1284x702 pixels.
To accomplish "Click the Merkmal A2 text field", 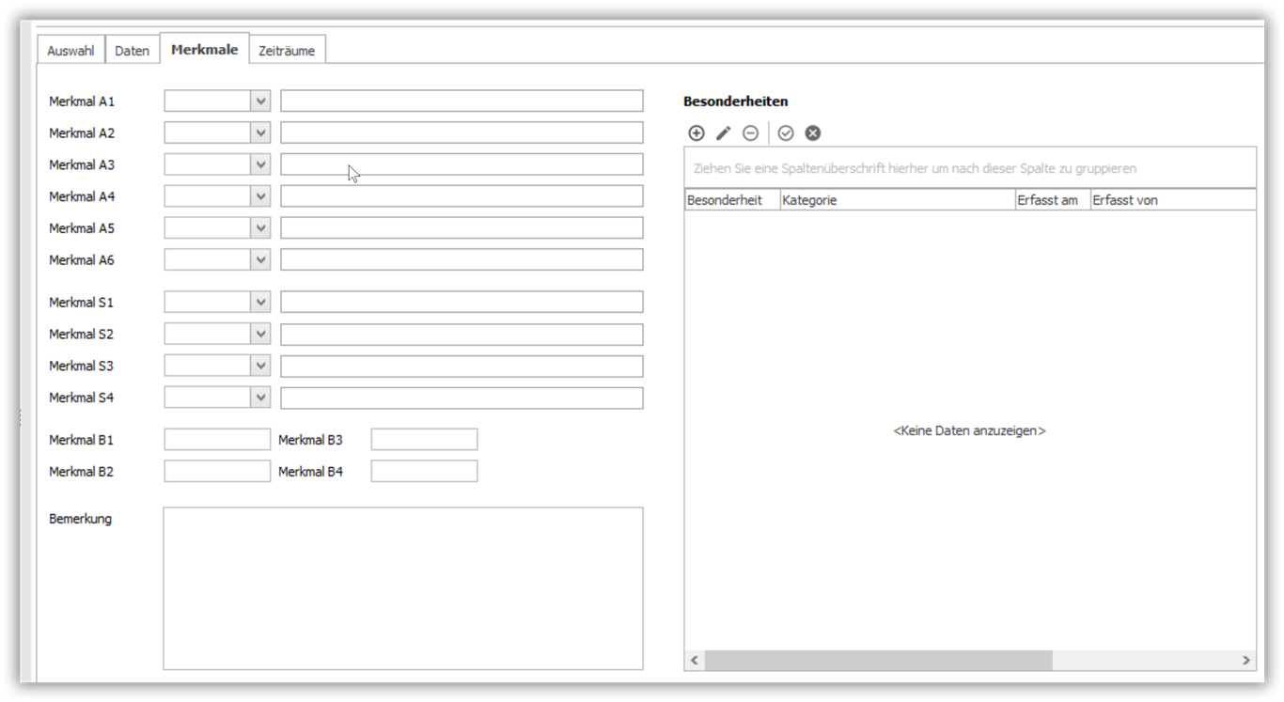I will (462, 133).
